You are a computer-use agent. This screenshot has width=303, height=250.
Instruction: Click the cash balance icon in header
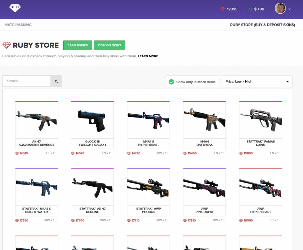click(x=250, y=9)
